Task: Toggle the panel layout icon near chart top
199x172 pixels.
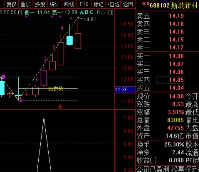Action: pyautogui.click(x=110, y=13)
